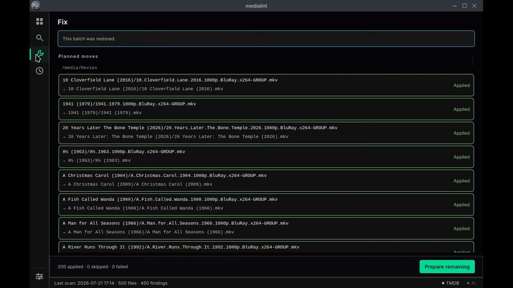
Task: Select the 8½ (1963) move row
Action: [x=266, y=156]
